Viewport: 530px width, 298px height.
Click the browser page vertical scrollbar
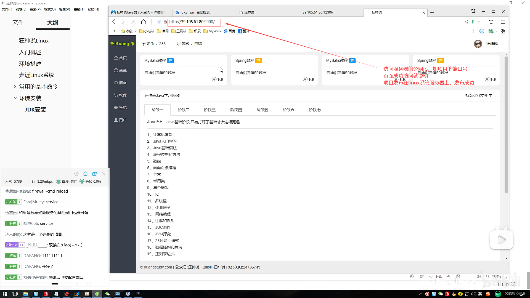point(506,124)
